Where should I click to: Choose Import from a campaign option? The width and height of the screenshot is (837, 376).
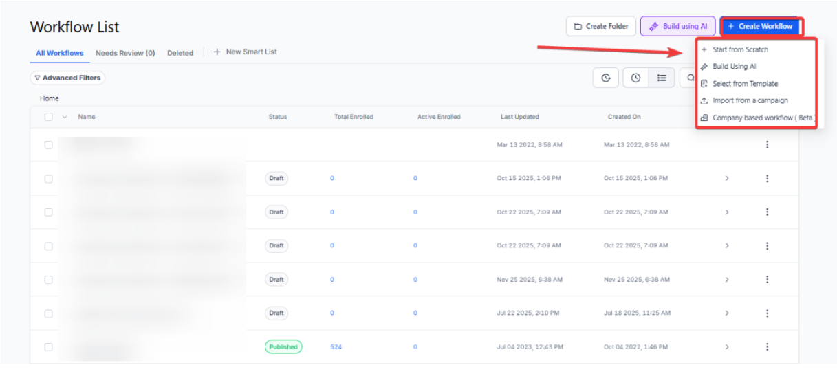click(750, 100)
